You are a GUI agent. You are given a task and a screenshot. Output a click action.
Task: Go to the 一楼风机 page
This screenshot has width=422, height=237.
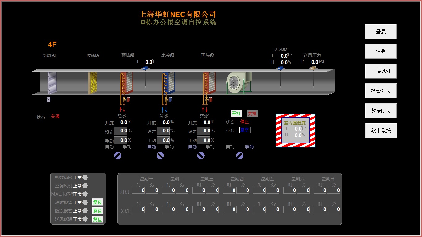(x=381, y=71)
